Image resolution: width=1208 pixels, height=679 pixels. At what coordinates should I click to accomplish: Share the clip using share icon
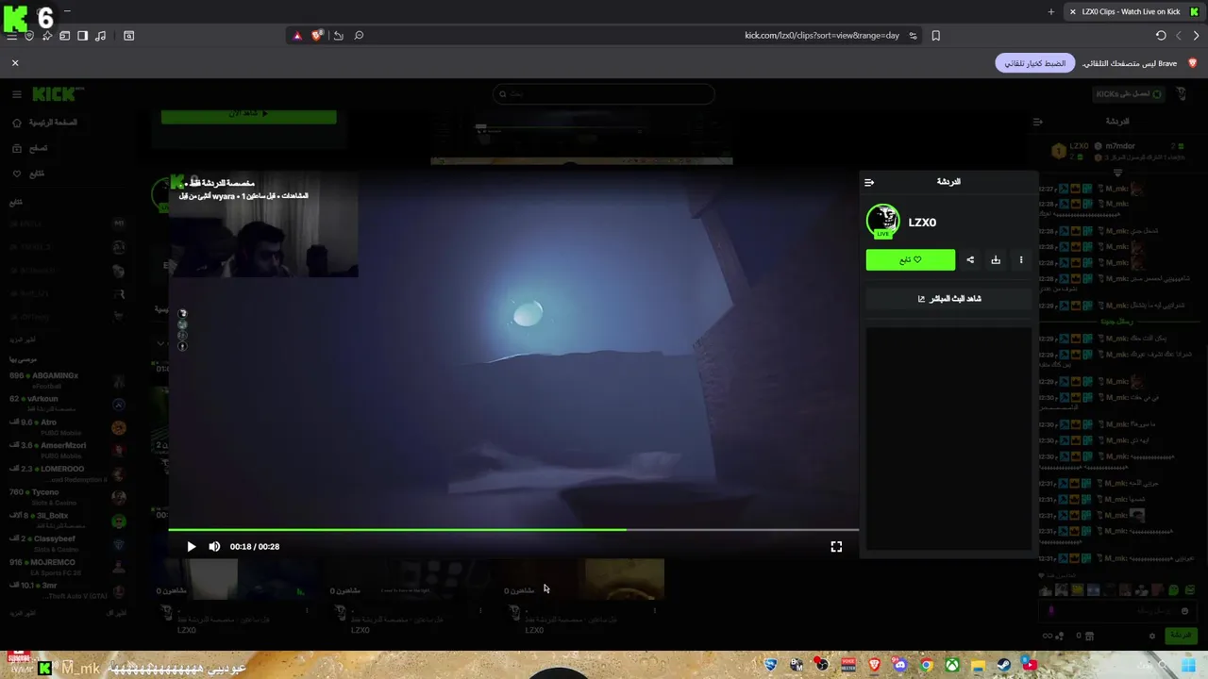point(970,260)
